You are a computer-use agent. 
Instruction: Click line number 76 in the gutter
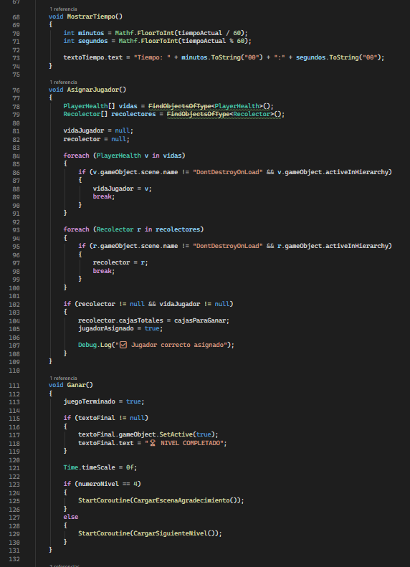(x=16, y=90)
